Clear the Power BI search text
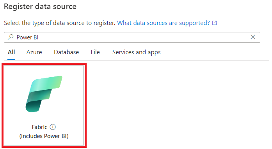 [253, 37]
